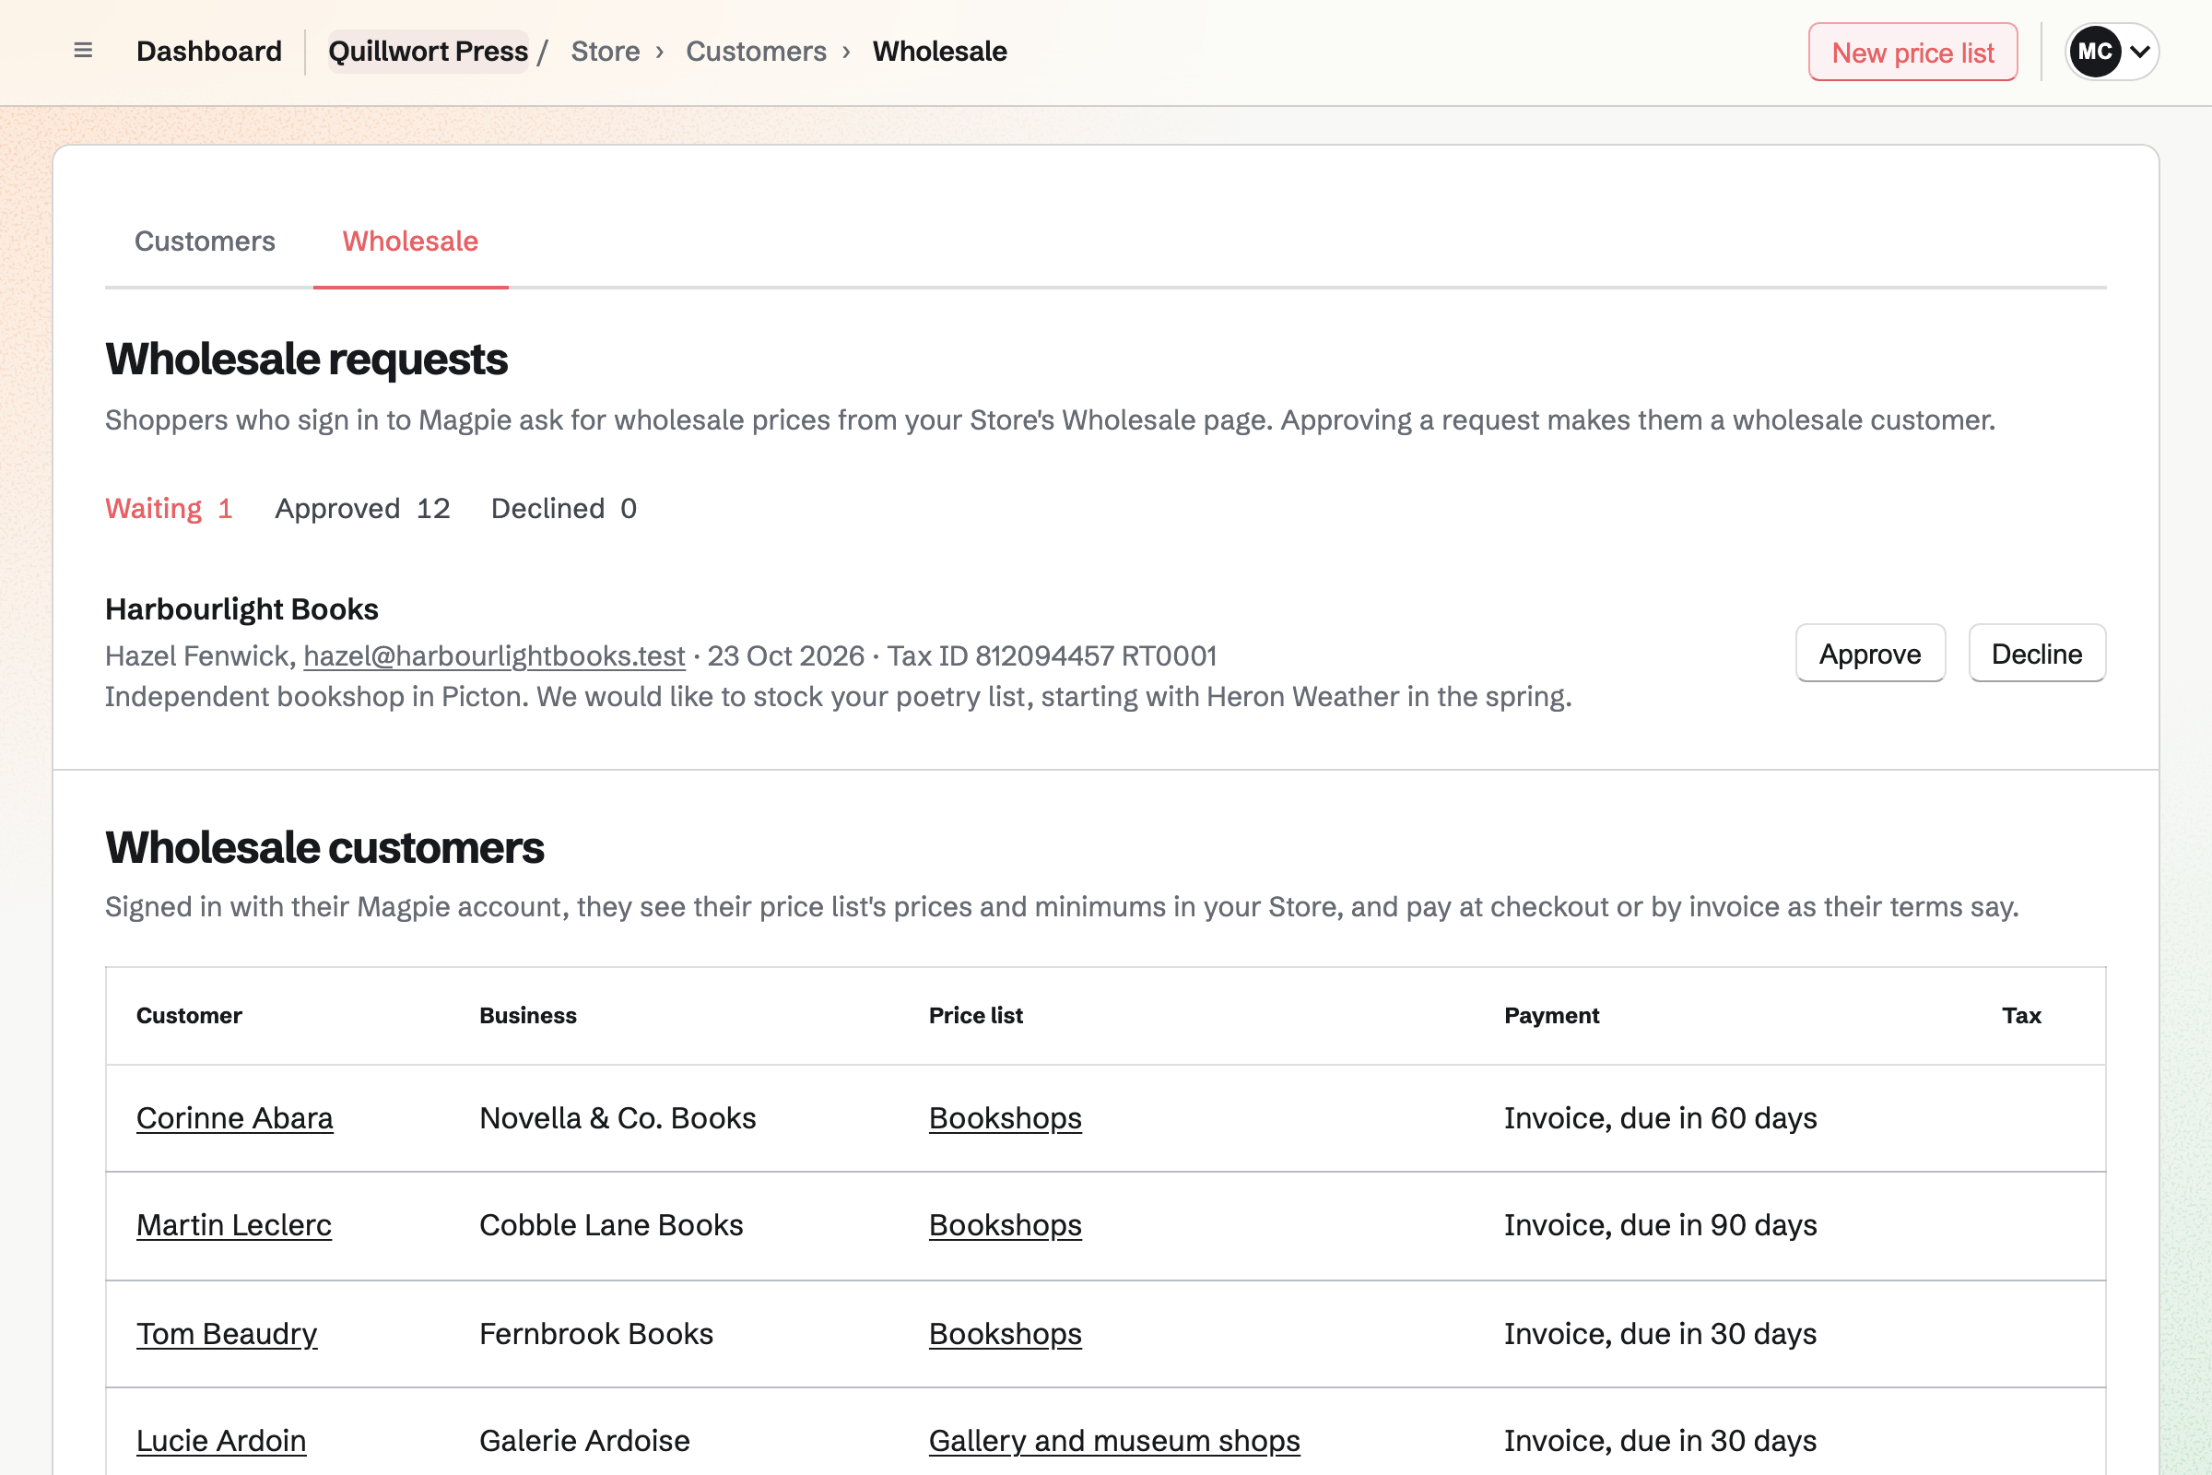Click the Wholesale customers heading

tap(324, 846)
